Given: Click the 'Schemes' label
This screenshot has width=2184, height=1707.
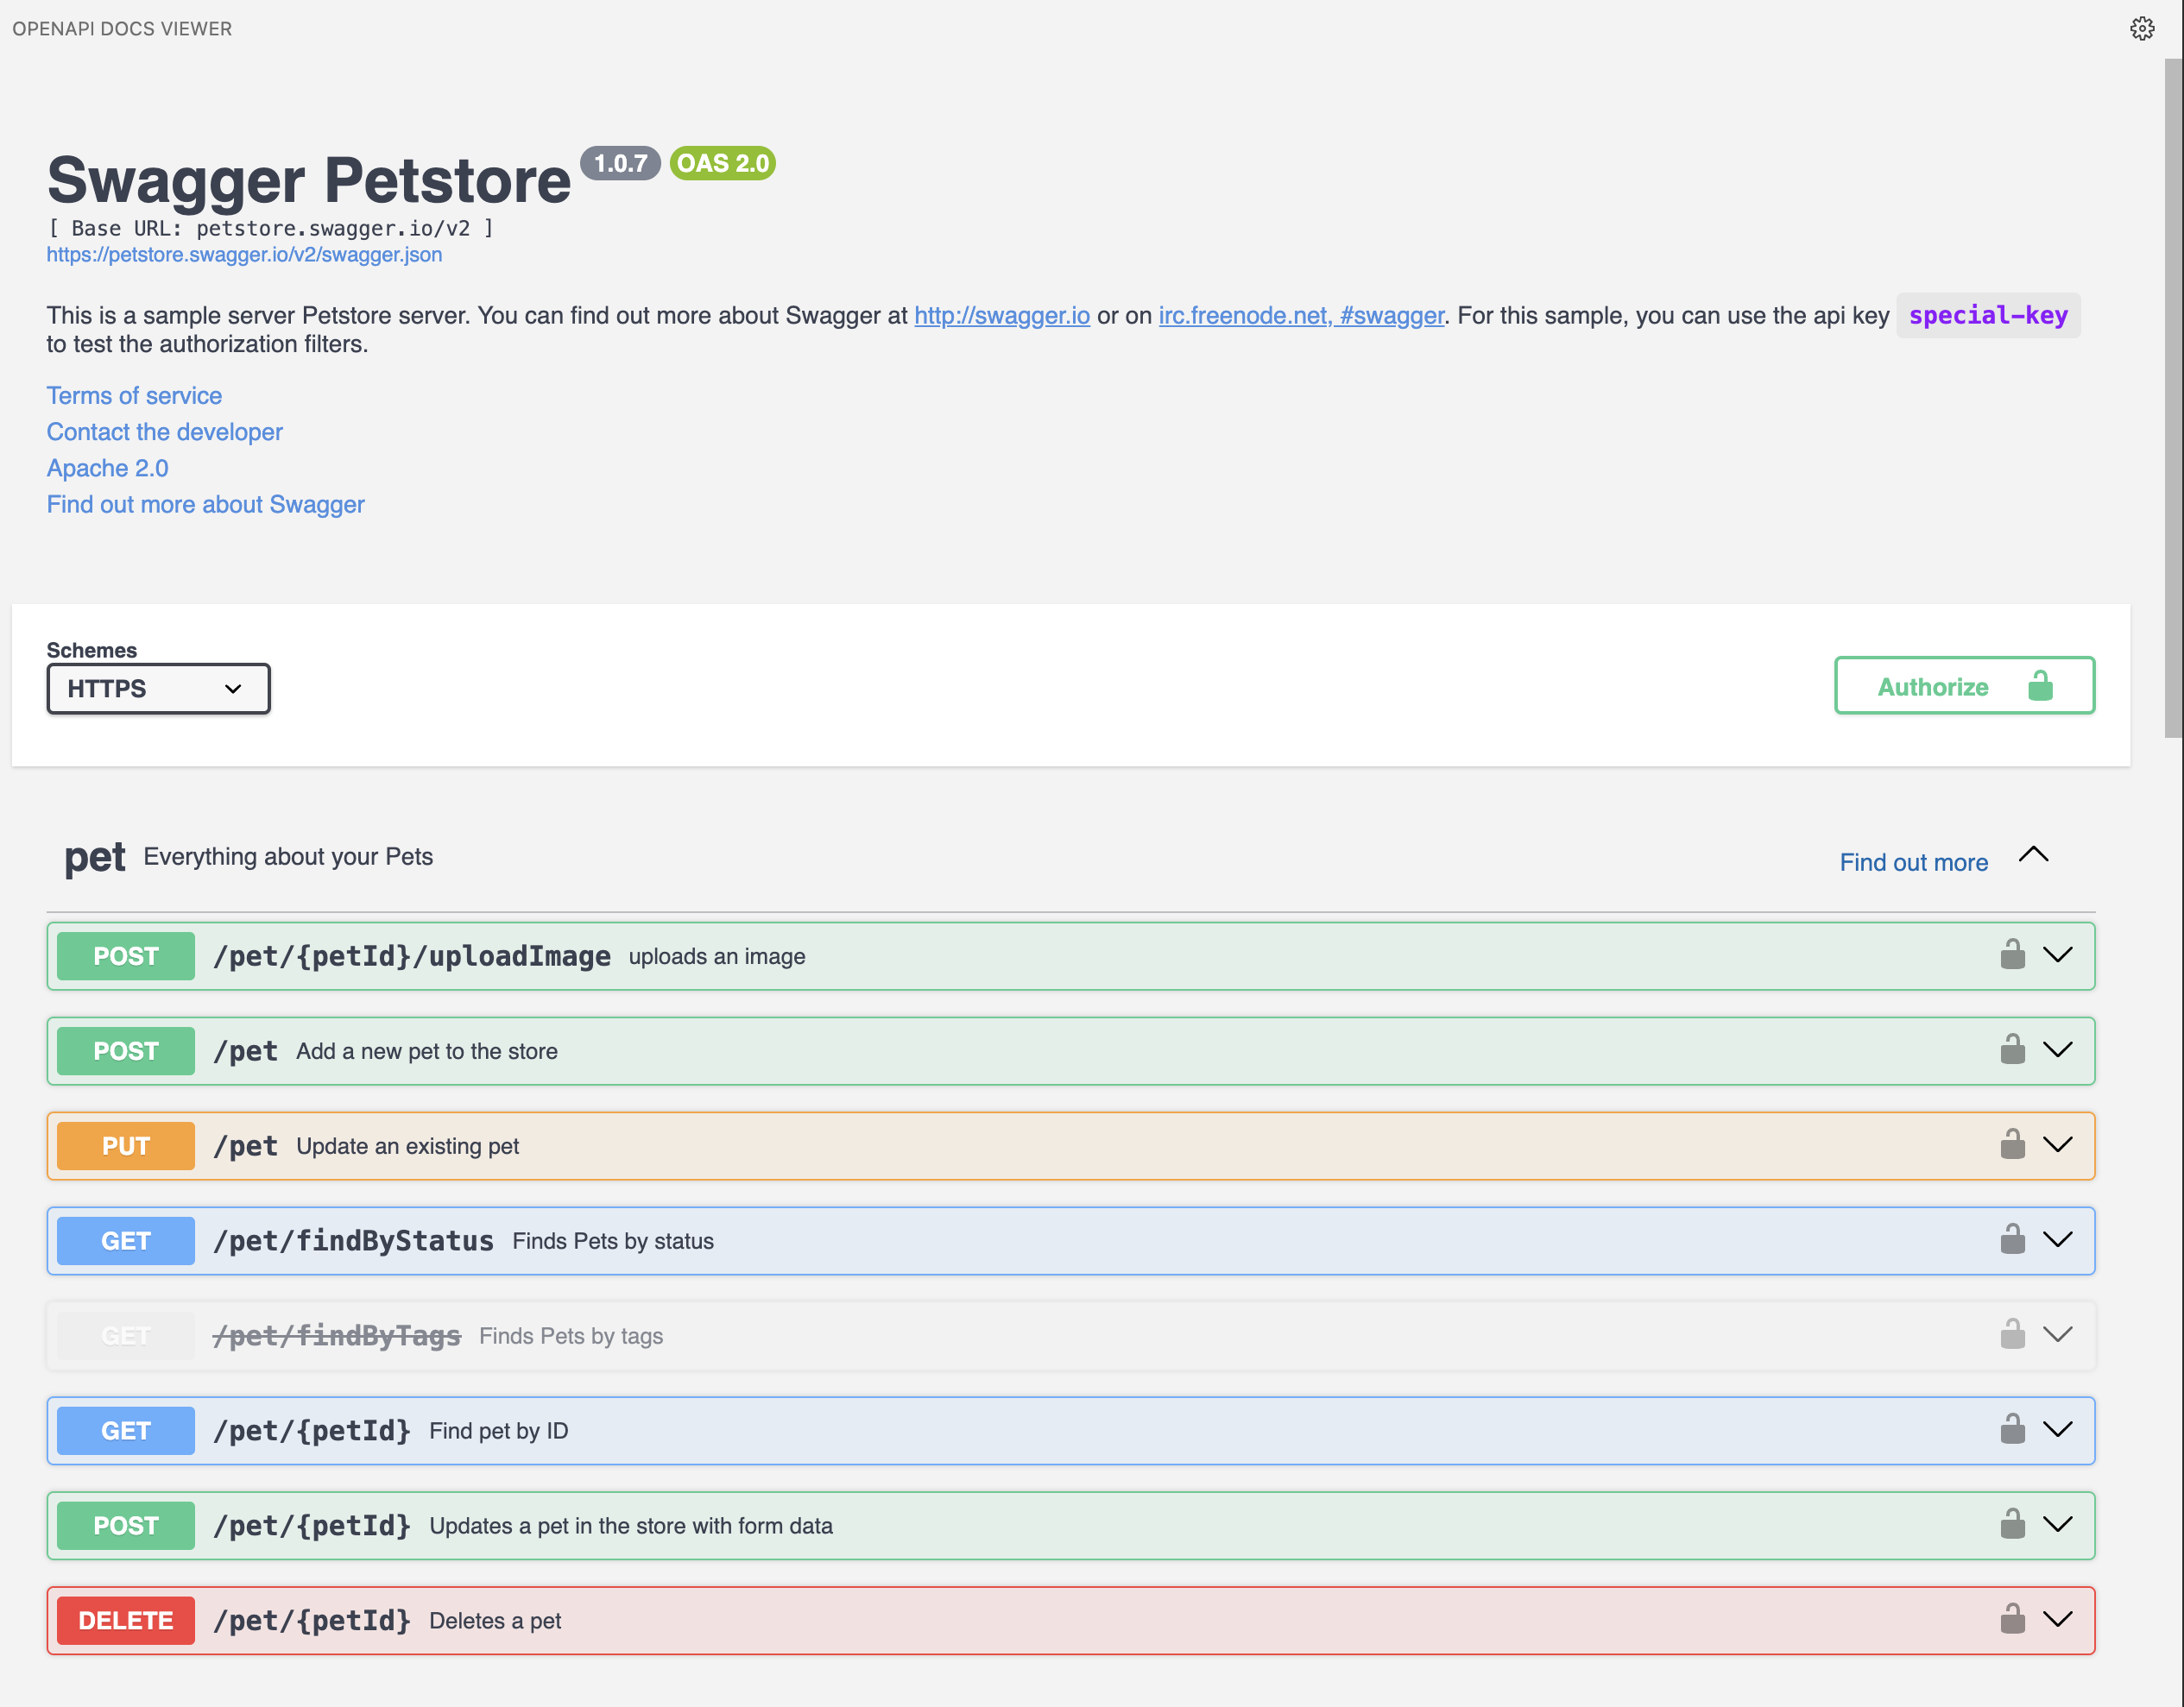Looking at the screenshot, I should coord(92,650).
